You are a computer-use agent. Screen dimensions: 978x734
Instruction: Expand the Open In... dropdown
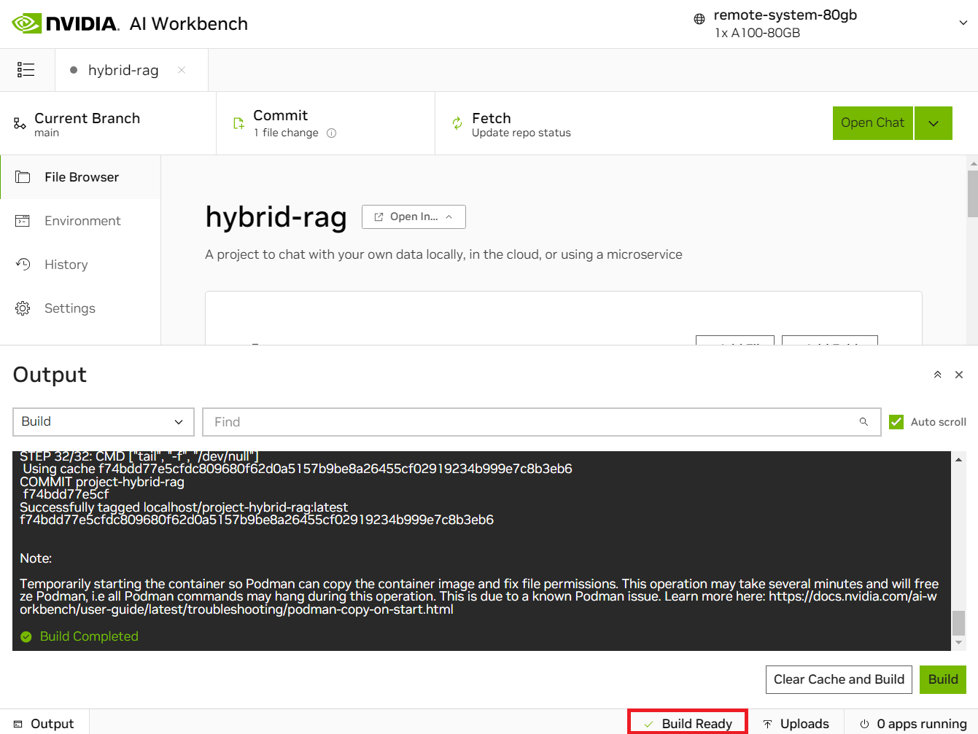414,216
